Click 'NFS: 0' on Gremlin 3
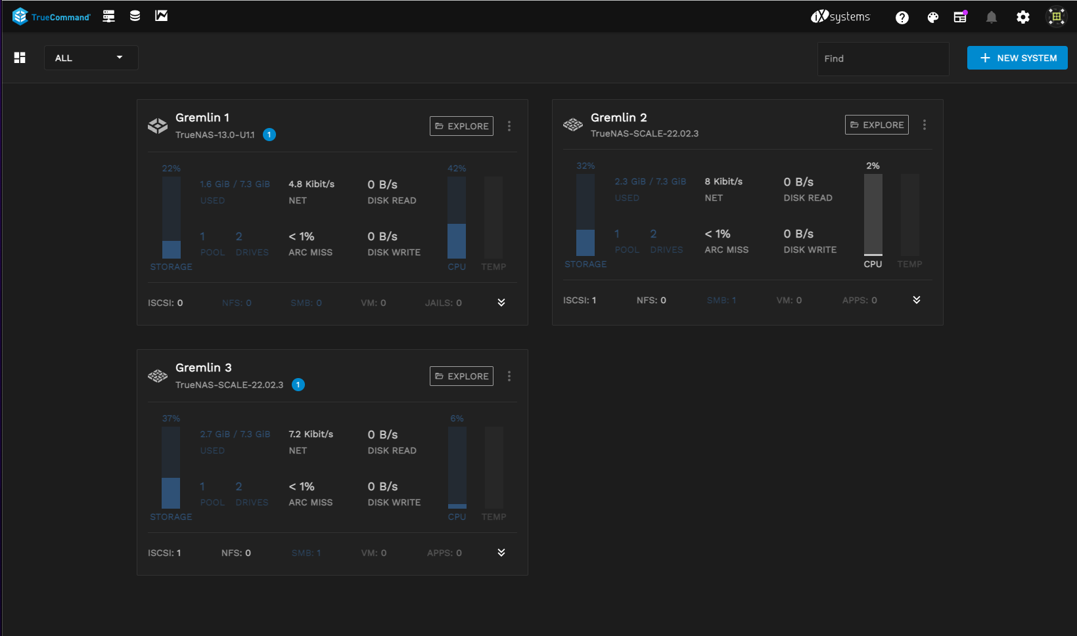The image size is (1077, 636). click(x=236, y=553)
